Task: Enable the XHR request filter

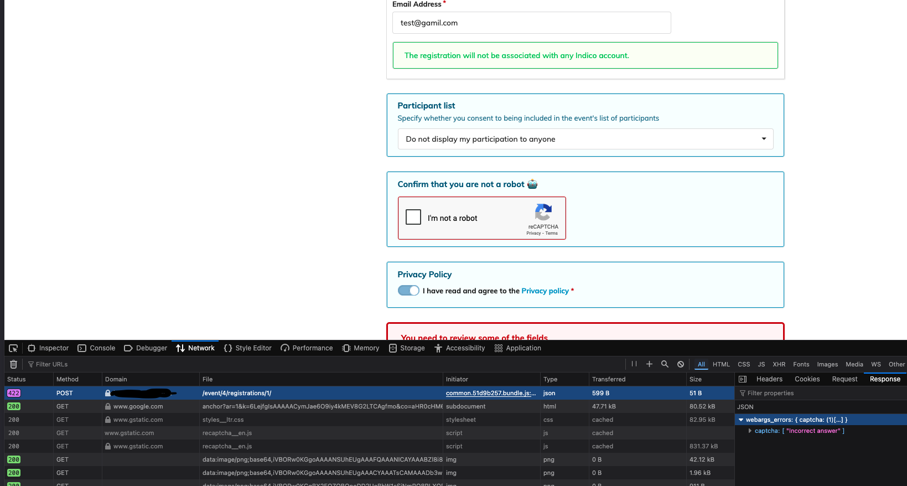Action: tap(779, 364)
